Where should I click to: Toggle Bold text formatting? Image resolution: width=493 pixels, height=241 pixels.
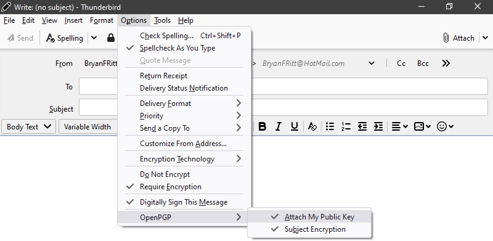click(263, 126)
